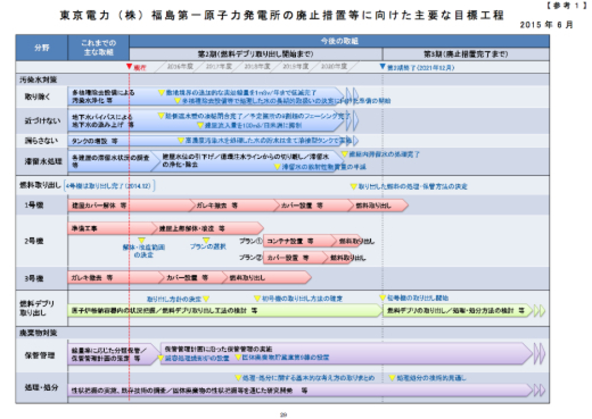Click the document title starting 東京電力（株）

pyautogui.click(x=282, y=15)
